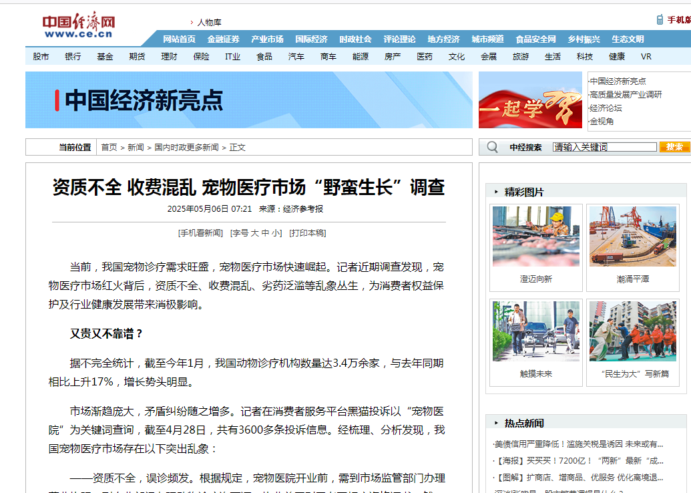The height and width of the screenshot is (493, 691).
Task: Click [打印本稿] to print article
Action: click(x=308, y=233)
